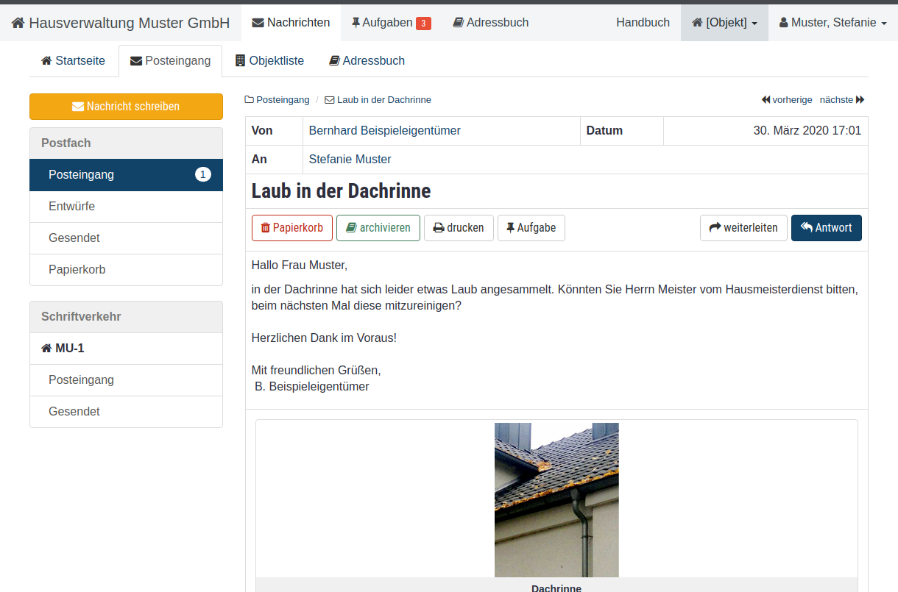
Task: Open the Dachrinne photo attachment thumbnail
Action: click(556, 499)
